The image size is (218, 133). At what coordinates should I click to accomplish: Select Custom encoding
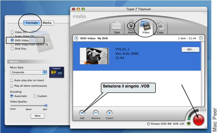point(35,96)
